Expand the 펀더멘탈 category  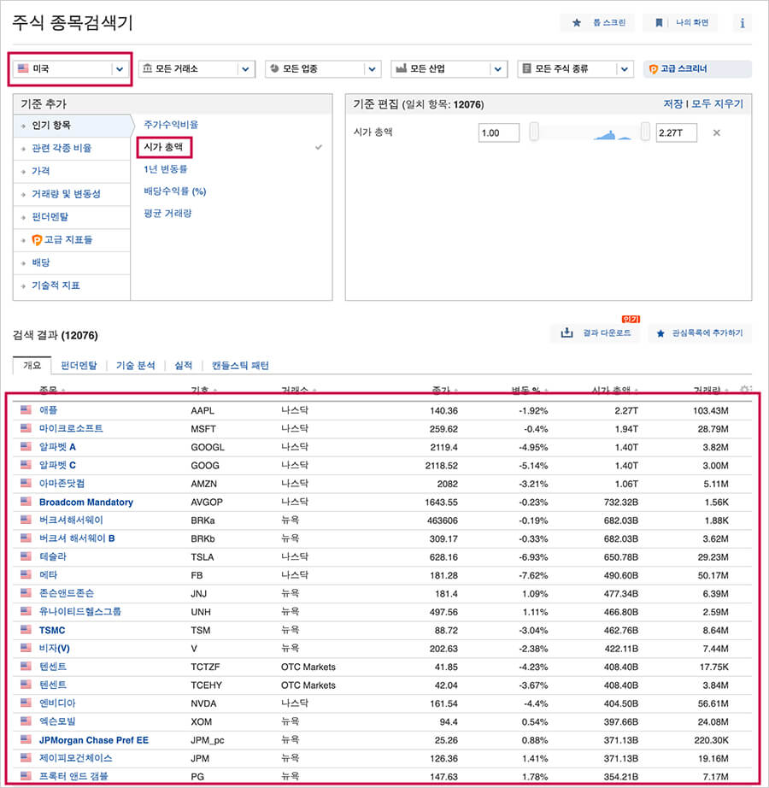[x=72, y=217]
